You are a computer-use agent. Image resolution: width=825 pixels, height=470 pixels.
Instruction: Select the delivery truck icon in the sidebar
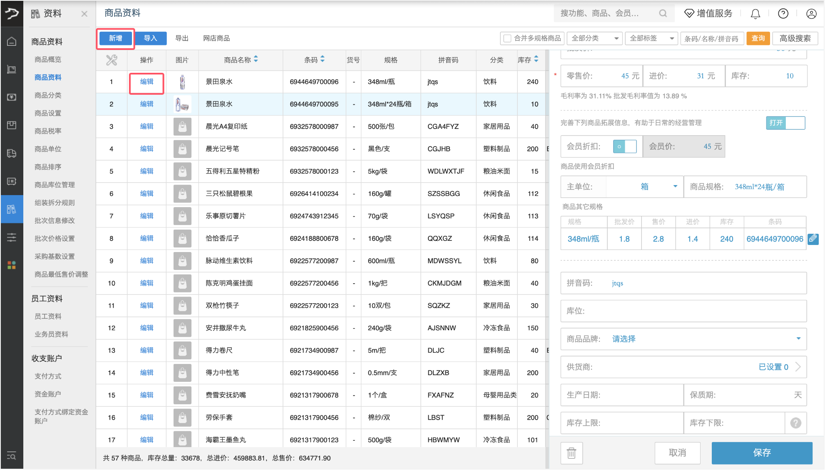coord(12,153)
